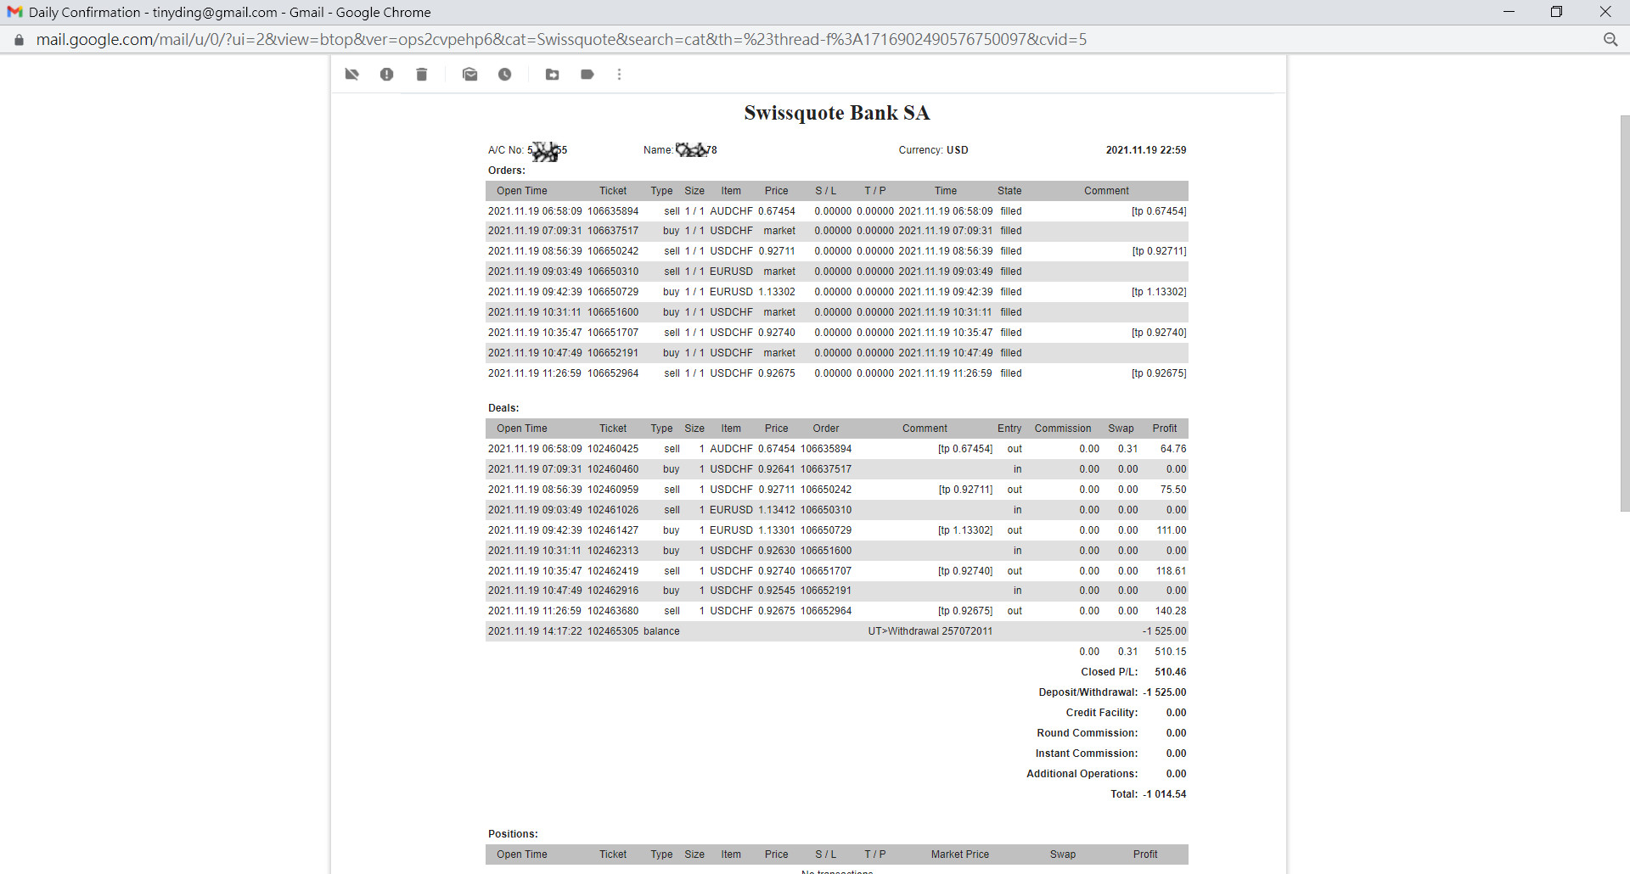Viewport: 1630px width, 874px height.
Task: Open the Move to folder icon
Action: point(553,75)
